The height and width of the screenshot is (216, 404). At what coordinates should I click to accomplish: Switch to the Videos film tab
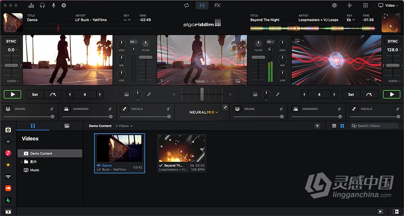click(33, 126)
